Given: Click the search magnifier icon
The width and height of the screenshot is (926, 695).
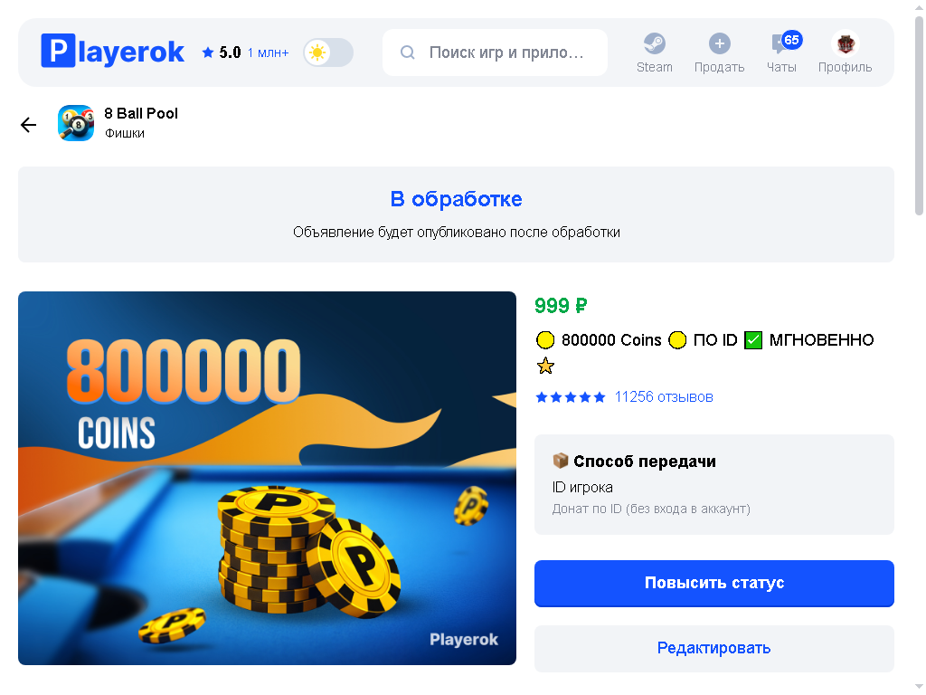Looking at the screenshot, I should pos(408,52).
